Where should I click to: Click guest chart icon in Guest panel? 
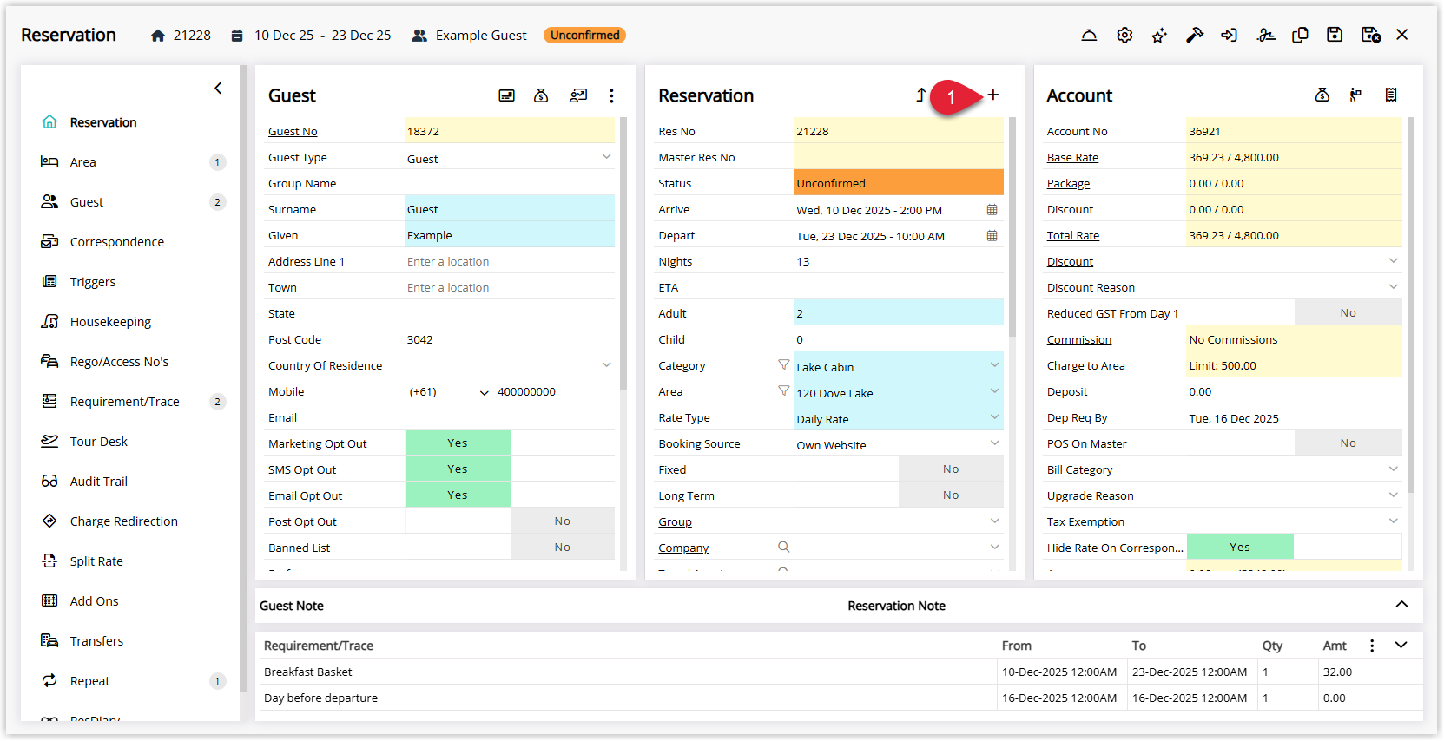pyautogui.click(x=578, y=95)
